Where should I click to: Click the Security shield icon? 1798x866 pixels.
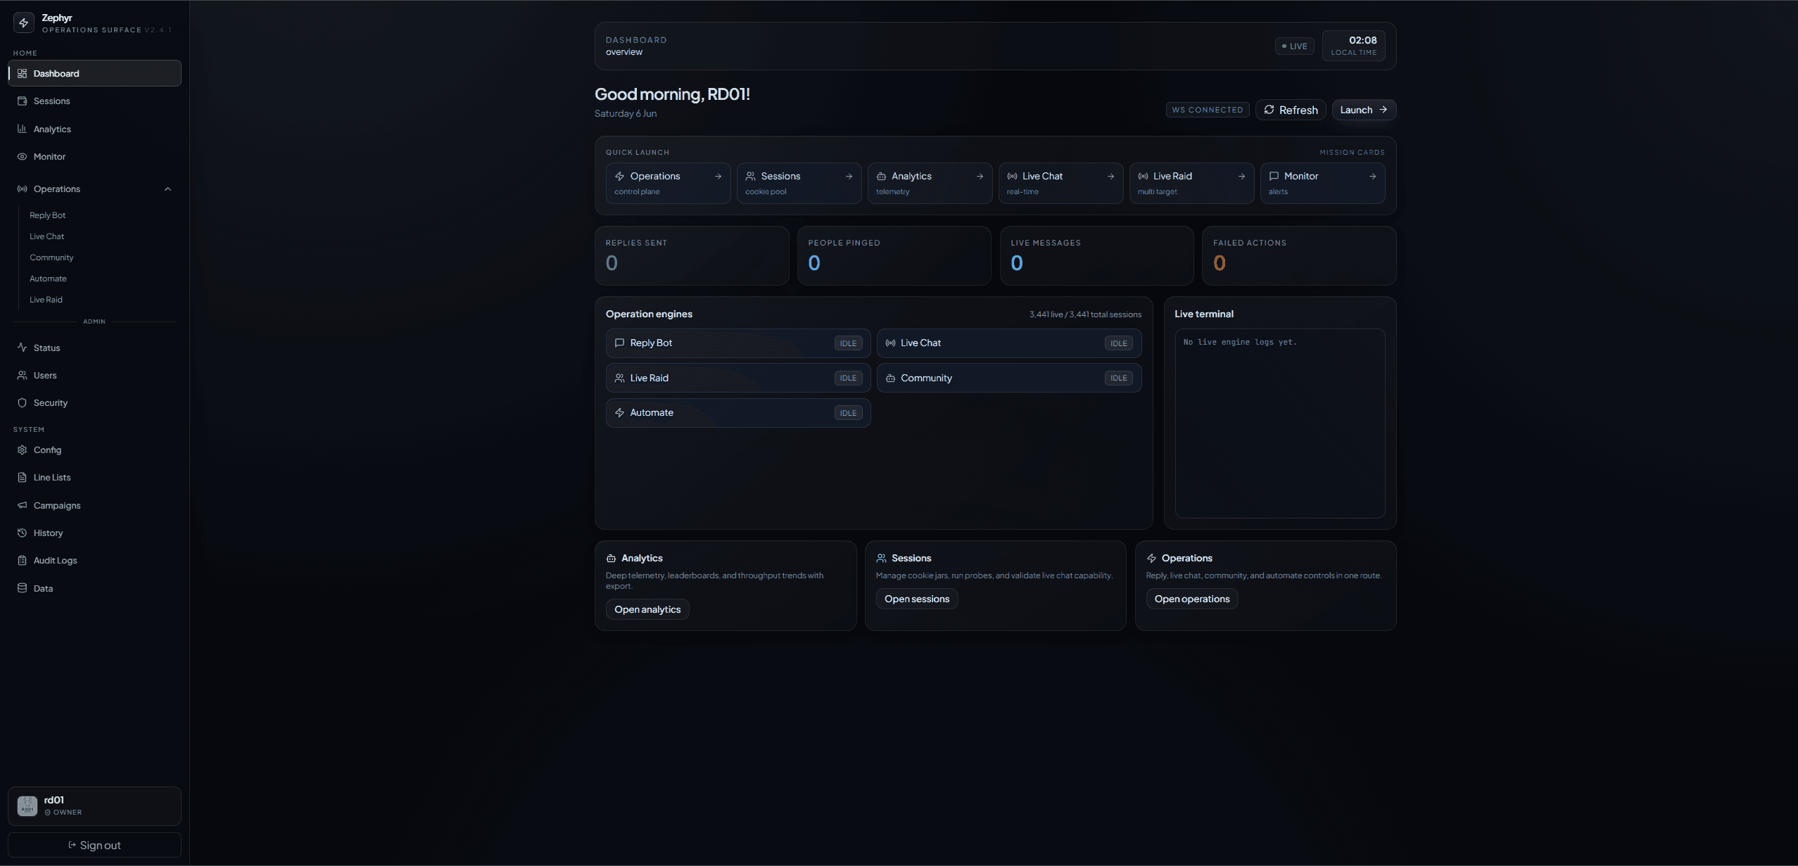point(22,402)
